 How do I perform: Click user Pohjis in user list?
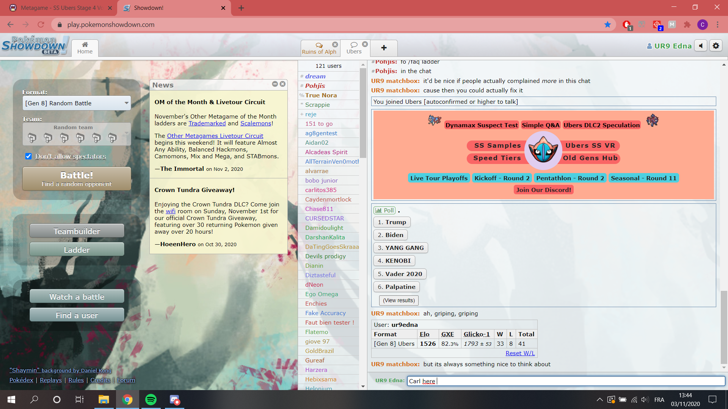[x=315, y=86]
